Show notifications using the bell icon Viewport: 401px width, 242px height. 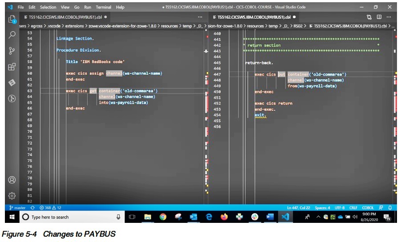(x=390, y=208)
